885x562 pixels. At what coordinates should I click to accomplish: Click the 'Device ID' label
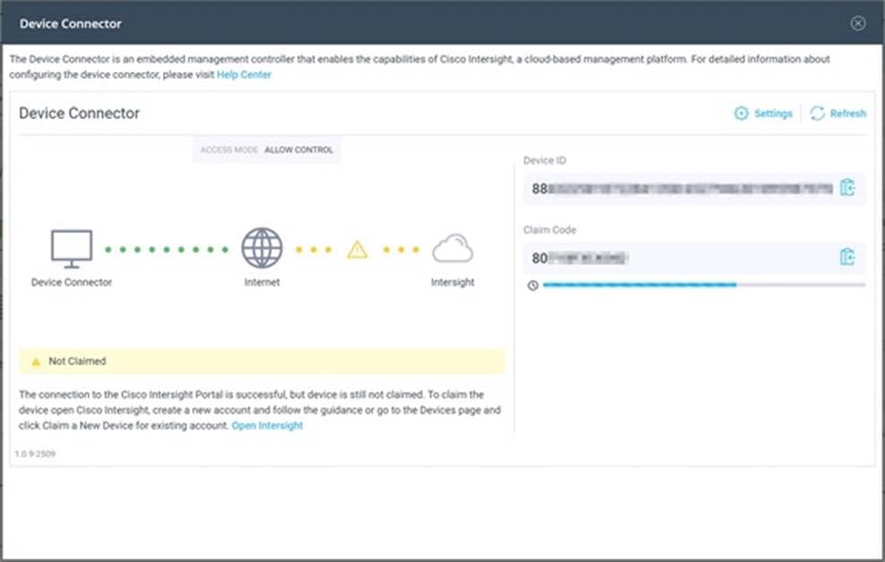(544, 160)
